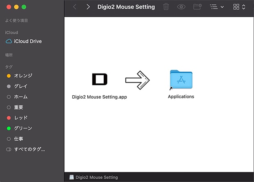The height and width of the screenshot is (182, 254).
Task: Select the グリーン tag
Action: [x=23, y=128]
